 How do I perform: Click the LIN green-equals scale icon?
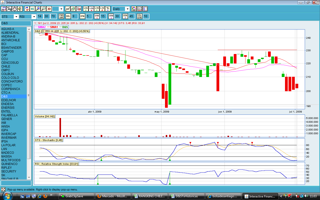97,9
